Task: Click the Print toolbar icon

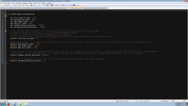Action: pos(16,5)
